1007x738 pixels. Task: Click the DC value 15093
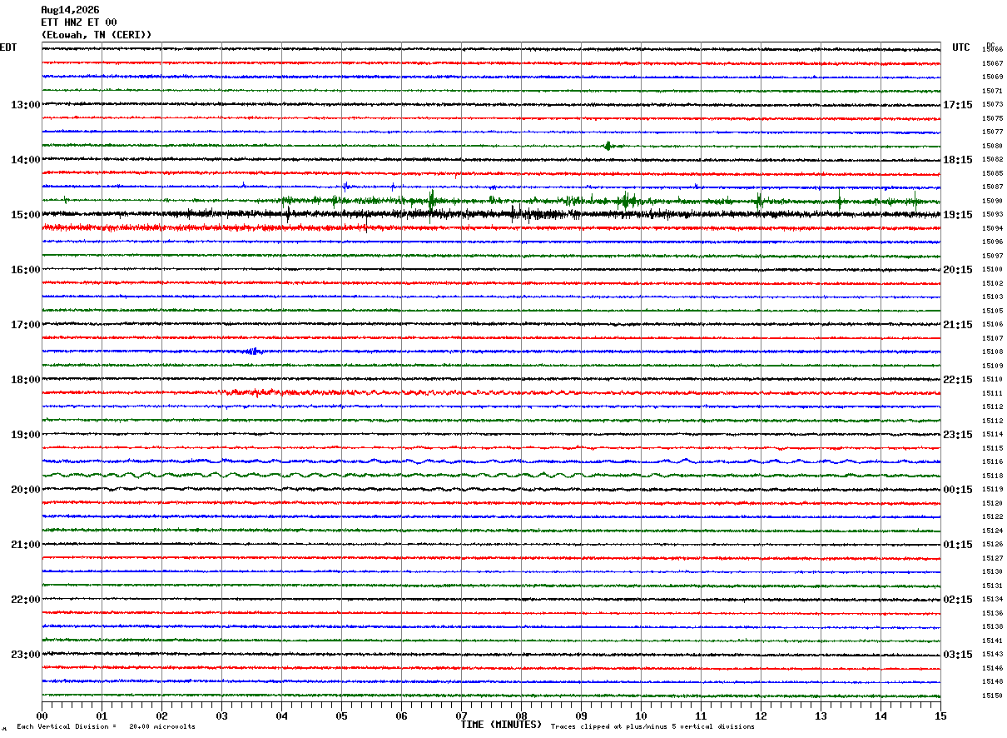(x=992, y=215)
